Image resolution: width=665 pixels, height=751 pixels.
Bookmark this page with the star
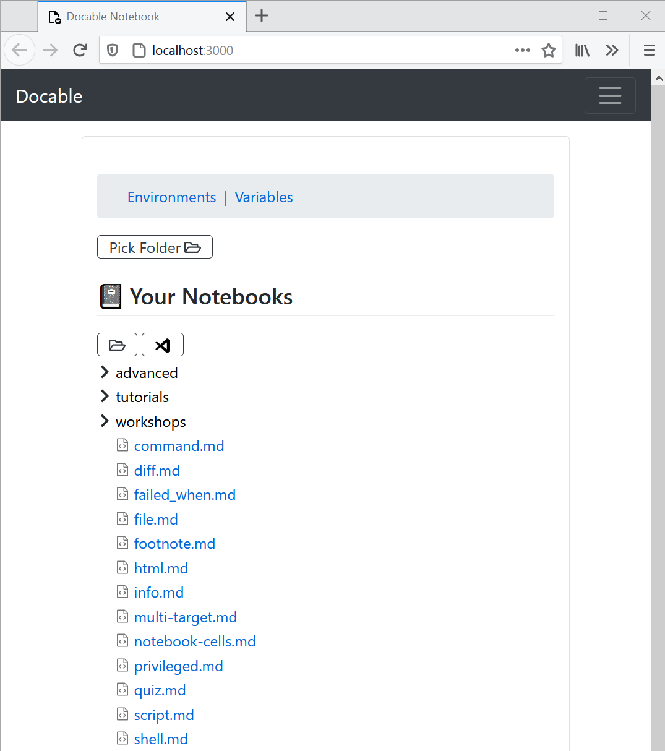coord(548,50)
